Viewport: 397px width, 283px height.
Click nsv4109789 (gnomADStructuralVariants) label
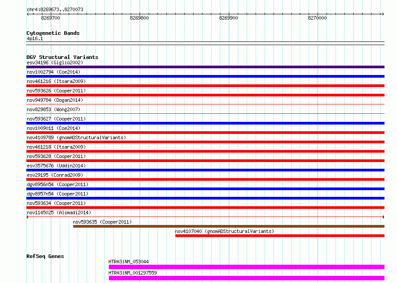point(76,137)
